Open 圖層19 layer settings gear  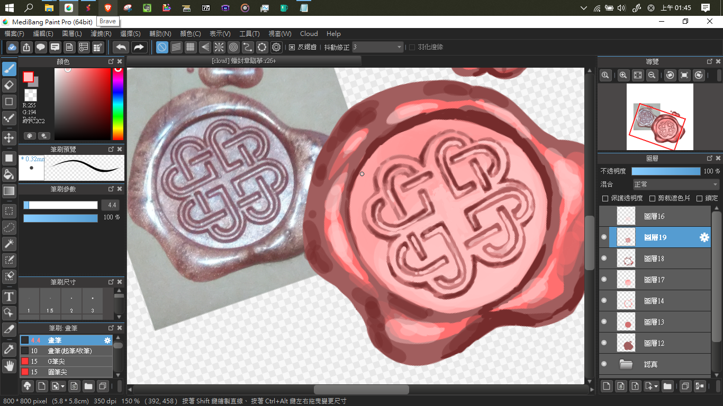(x=704, y=237)
